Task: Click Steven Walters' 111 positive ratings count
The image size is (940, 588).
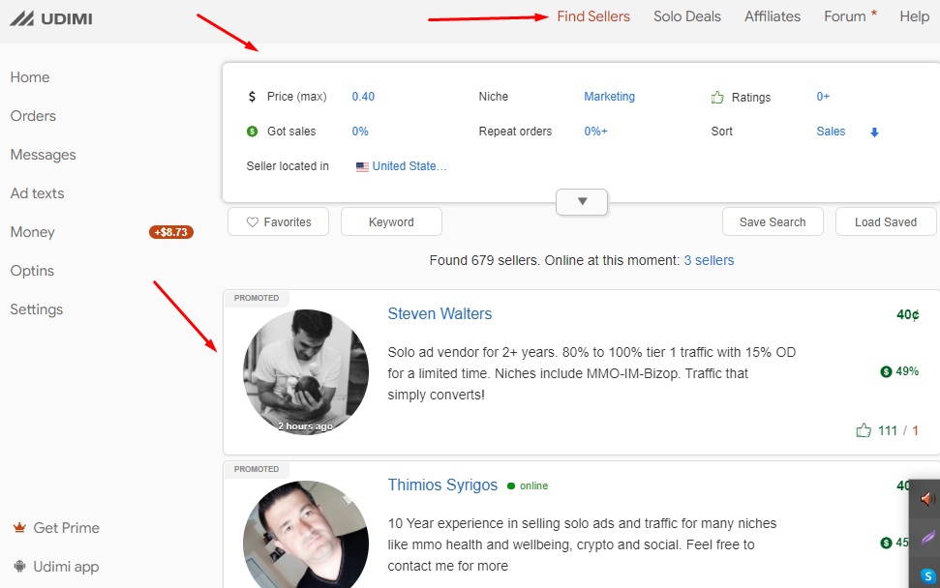Action: click(x=888, y=430)
